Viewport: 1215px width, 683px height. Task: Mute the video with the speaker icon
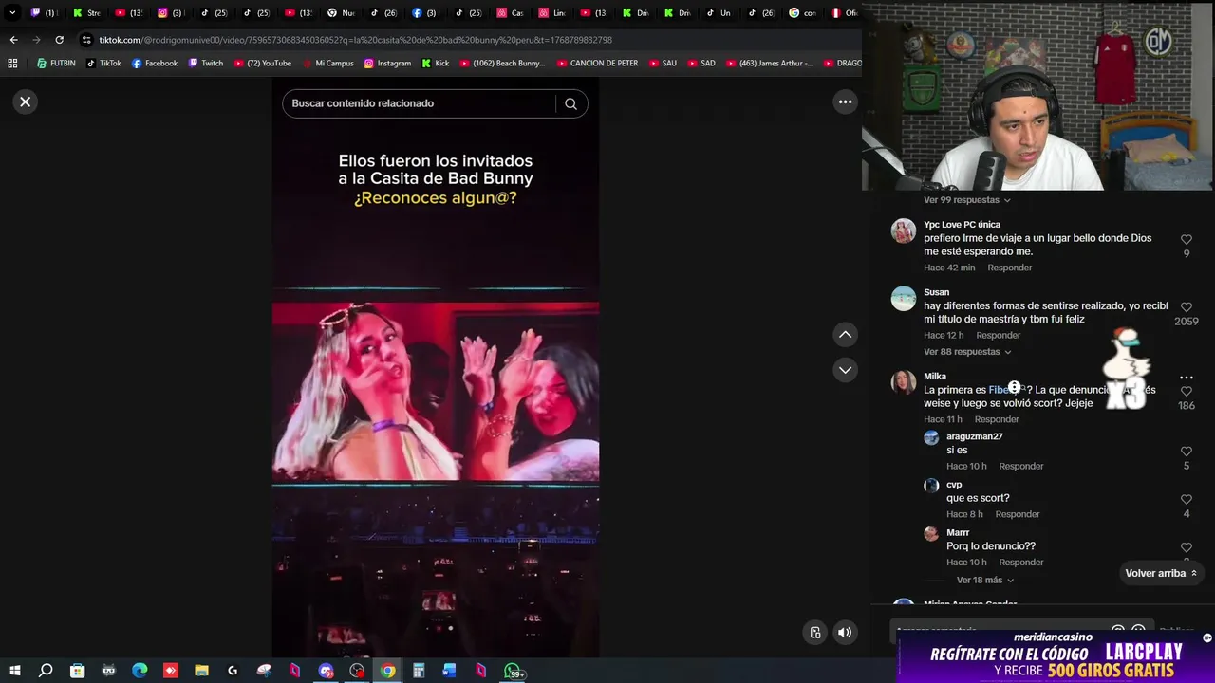tap(845, 633)
